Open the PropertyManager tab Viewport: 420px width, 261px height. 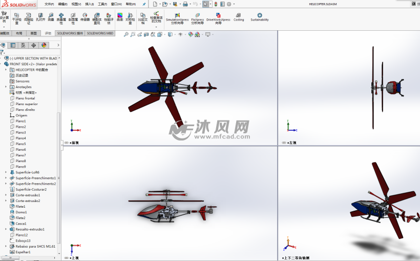pos(13,45)
